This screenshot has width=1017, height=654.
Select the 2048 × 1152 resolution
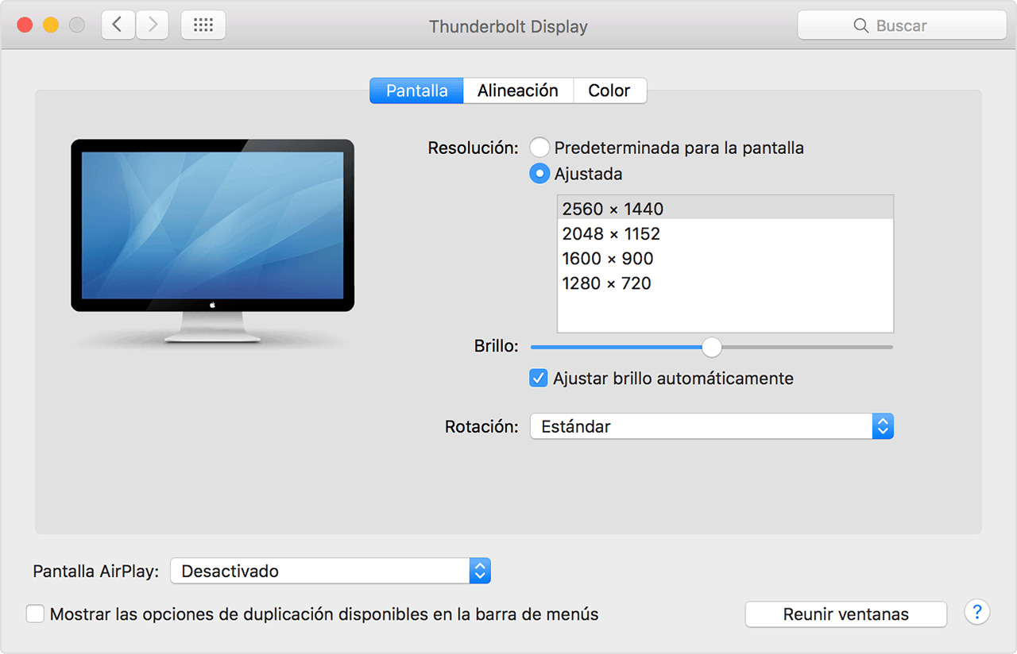coord(725,233)
